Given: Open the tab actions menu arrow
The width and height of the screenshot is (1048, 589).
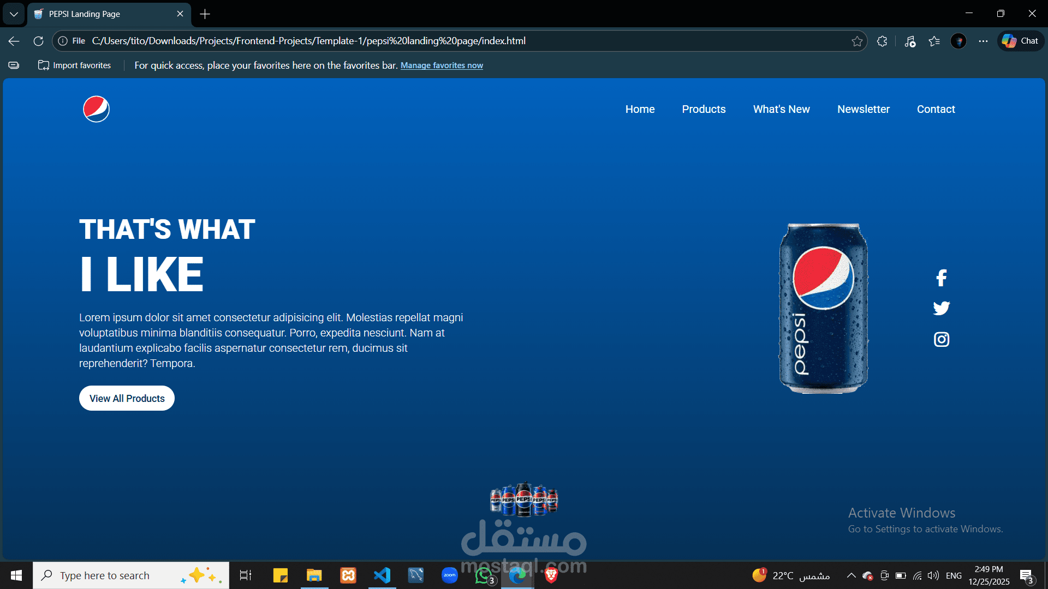Looking at the screenshot, I should [x=14, y=14].
